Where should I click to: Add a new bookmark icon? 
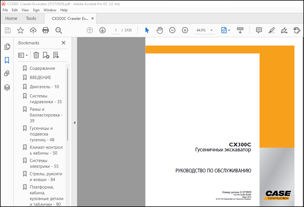(x=46, y=55)
